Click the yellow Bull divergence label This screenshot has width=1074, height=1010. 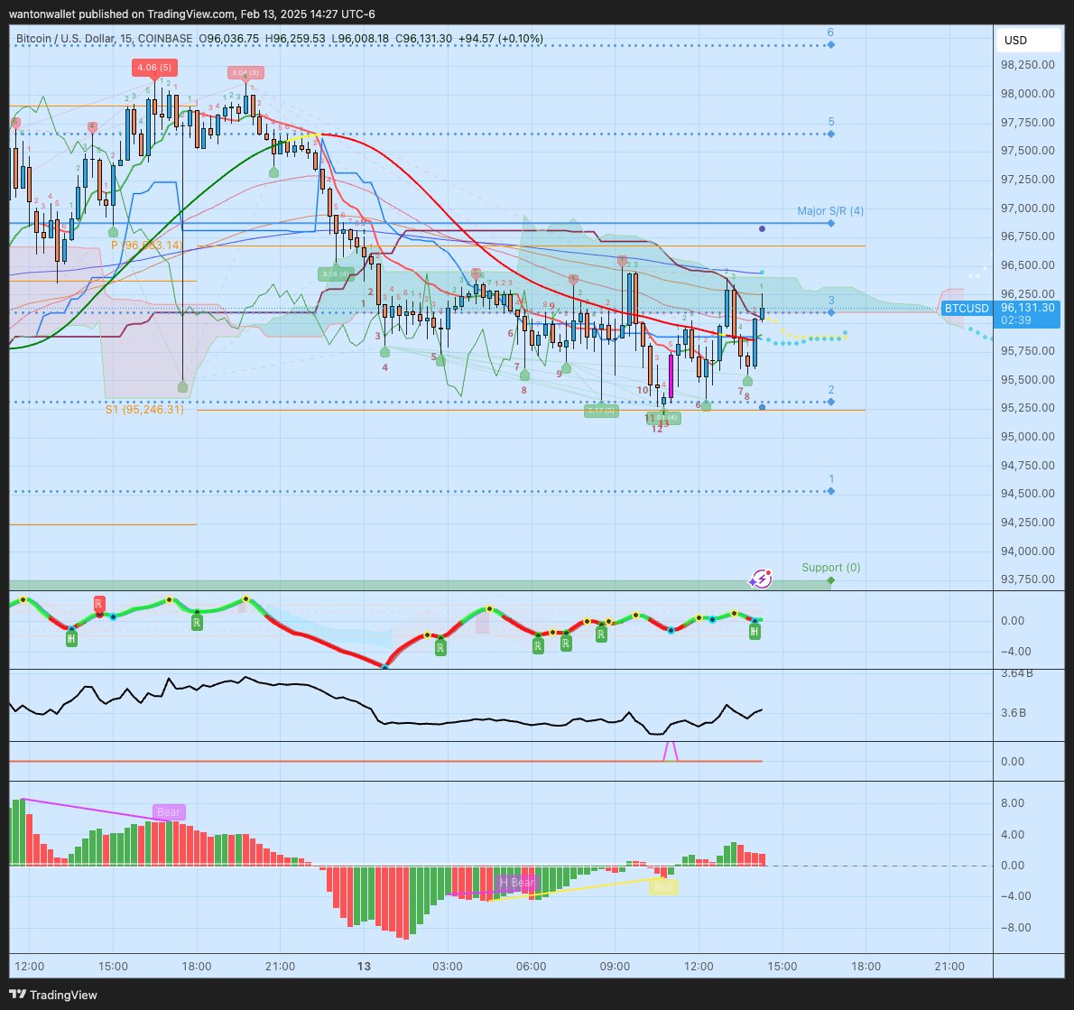[663, 887]
